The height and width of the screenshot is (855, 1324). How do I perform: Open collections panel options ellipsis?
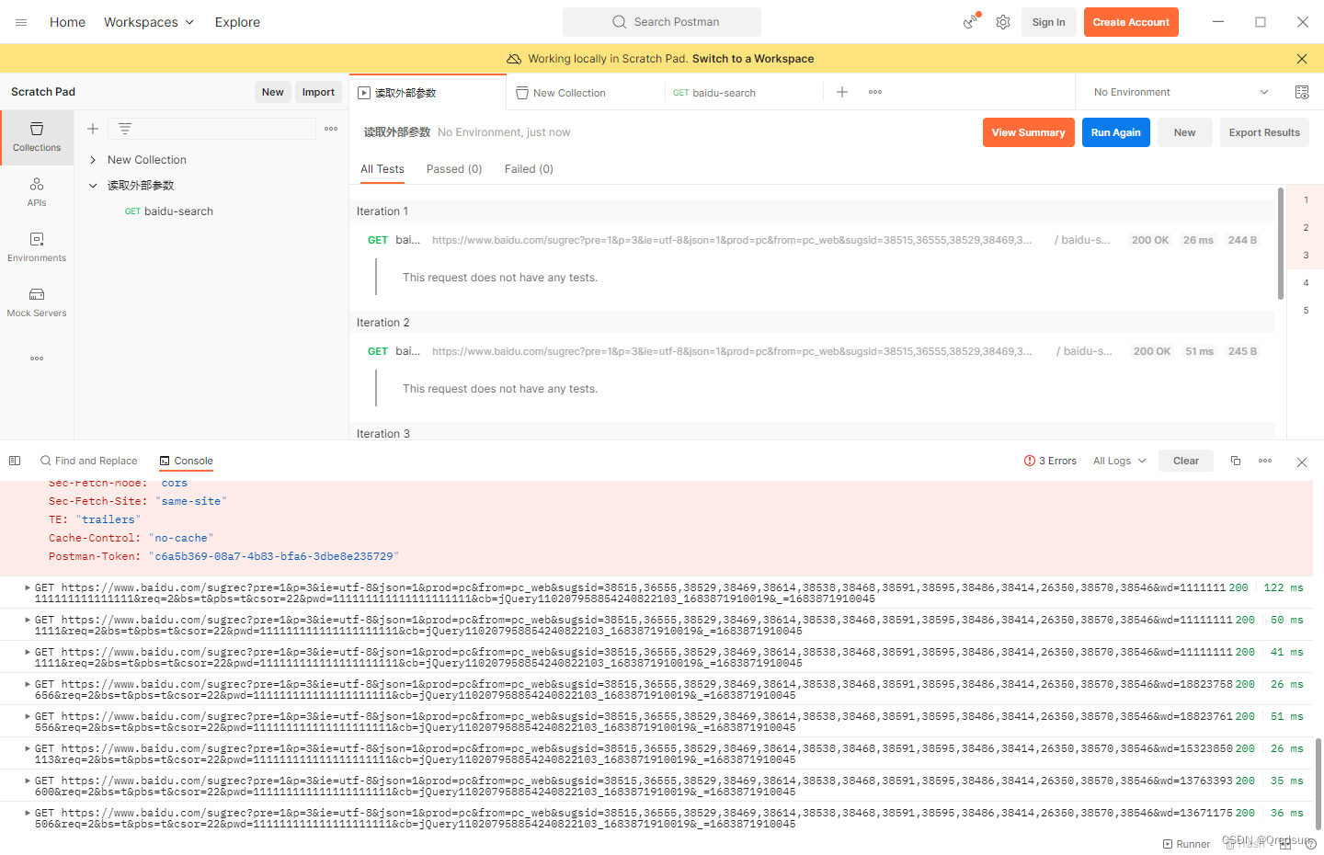[x=331, y=129]
